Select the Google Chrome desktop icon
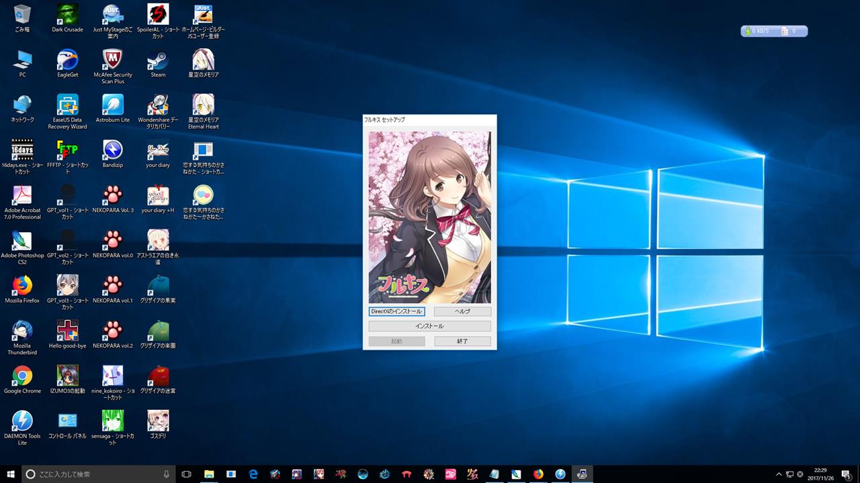 point(22,379)
